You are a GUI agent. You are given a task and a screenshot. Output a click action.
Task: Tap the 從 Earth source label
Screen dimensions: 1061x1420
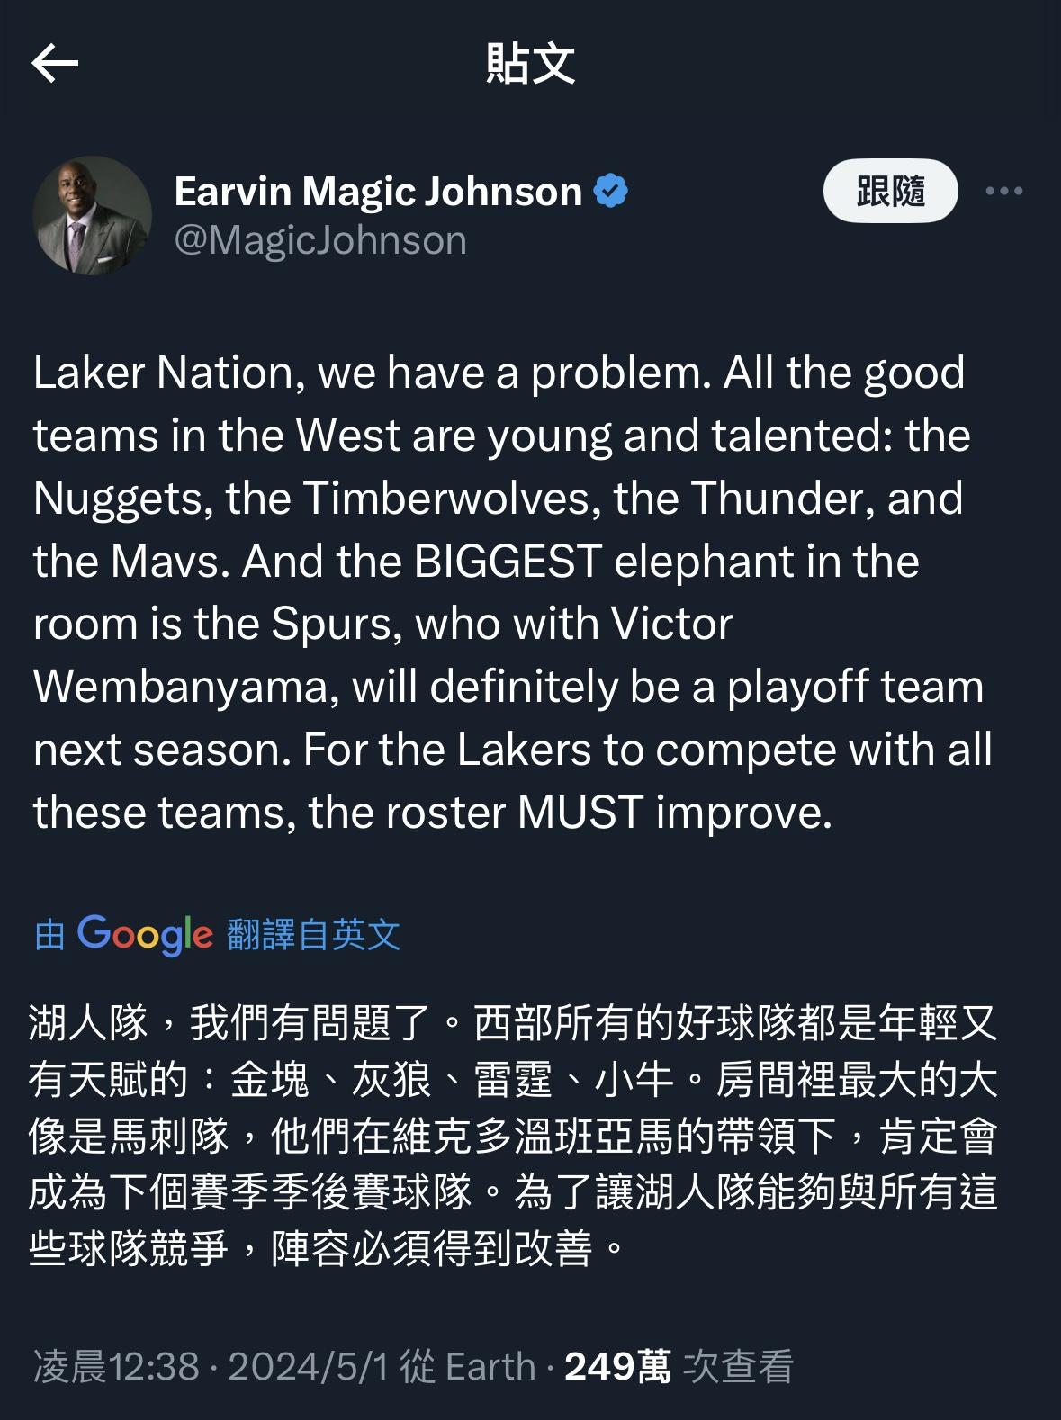tap(468, 1366)
